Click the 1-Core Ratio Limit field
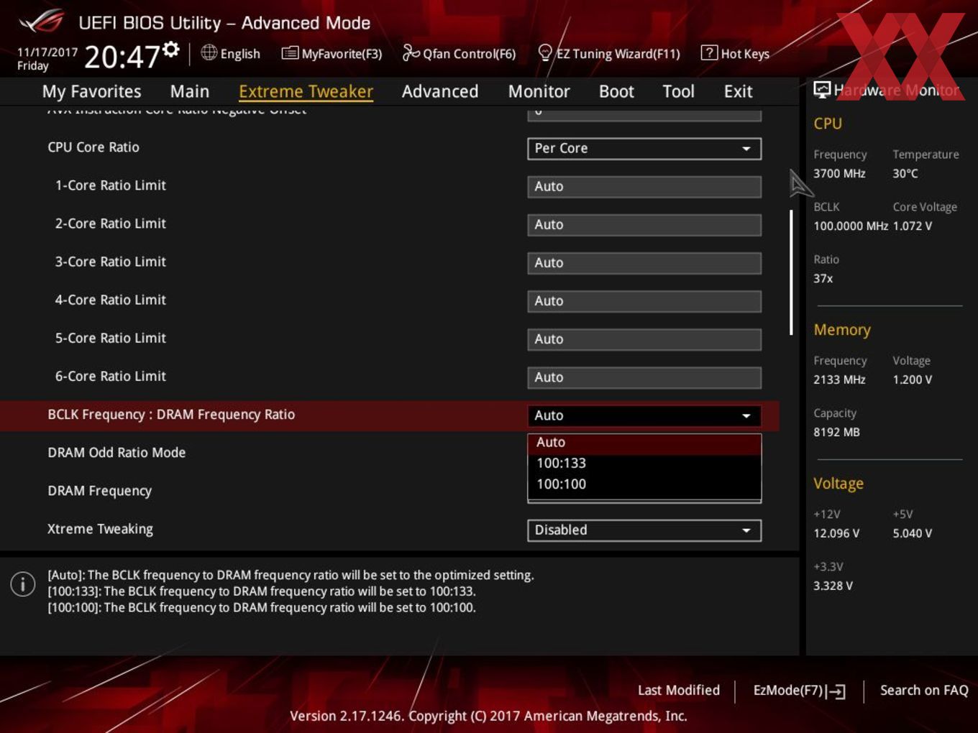The width and height of the screenshot is (978, 733). tap(644, 186)
